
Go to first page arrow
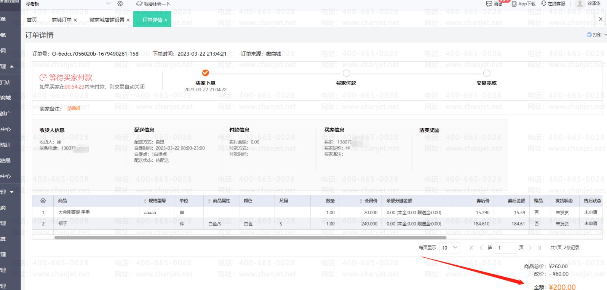[471, 248]
